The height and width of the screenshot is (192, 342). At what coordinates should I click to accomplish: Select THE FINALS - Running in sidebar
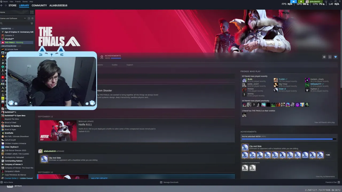click(x=17, y=42)
